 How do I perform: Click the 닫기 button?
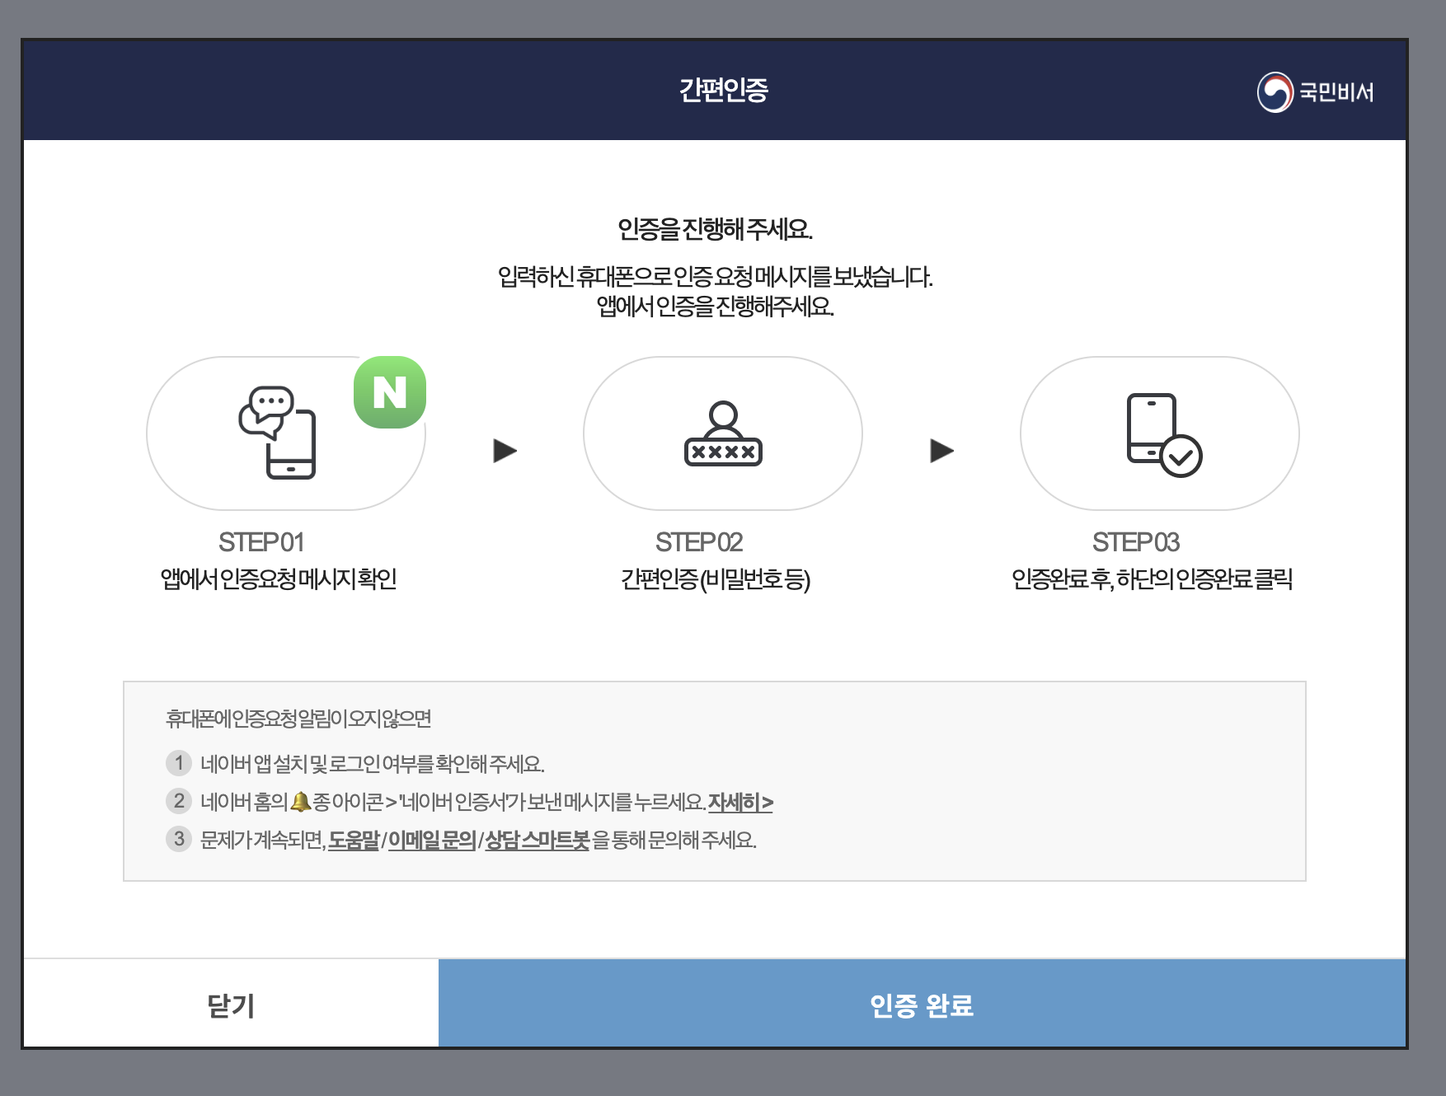click(229, 1005)
